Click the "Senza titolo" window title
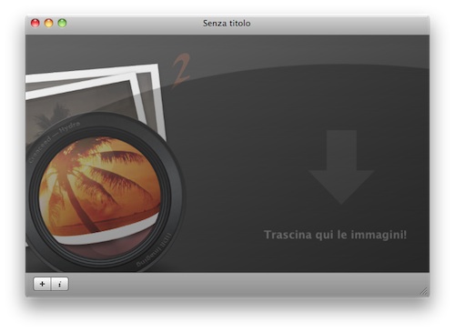The width and height of the screenshot is (455, 332). (x=227, y=24)
